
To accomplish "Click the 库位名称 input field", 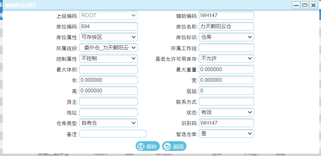I will pyautogui.click(x=226, y=26).
